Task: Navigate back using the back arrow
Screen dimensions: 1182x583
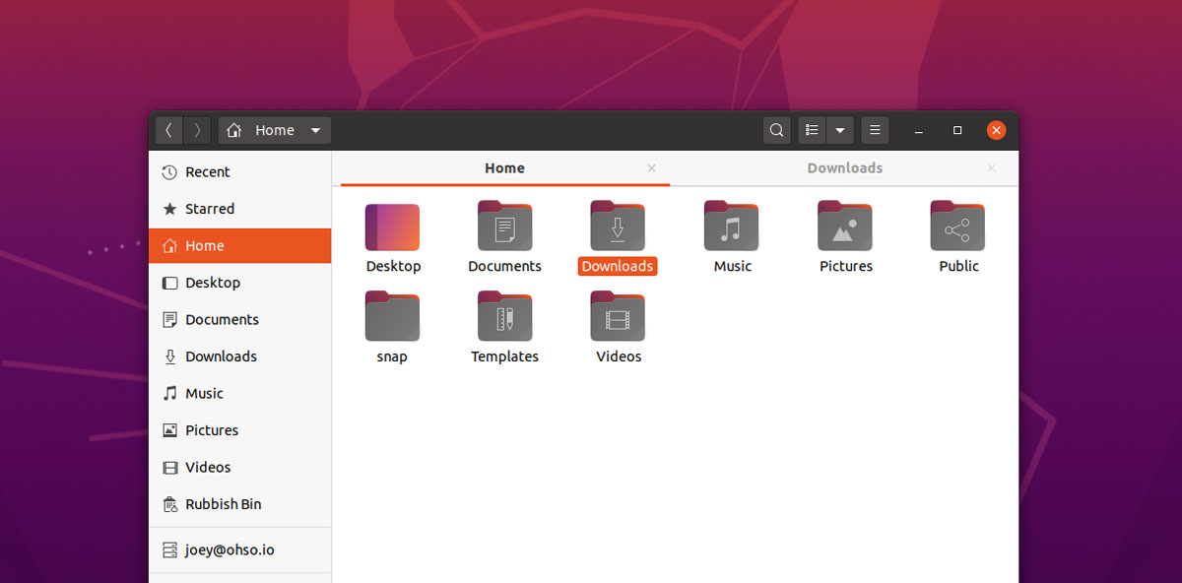Action: [x=168, y=129]
